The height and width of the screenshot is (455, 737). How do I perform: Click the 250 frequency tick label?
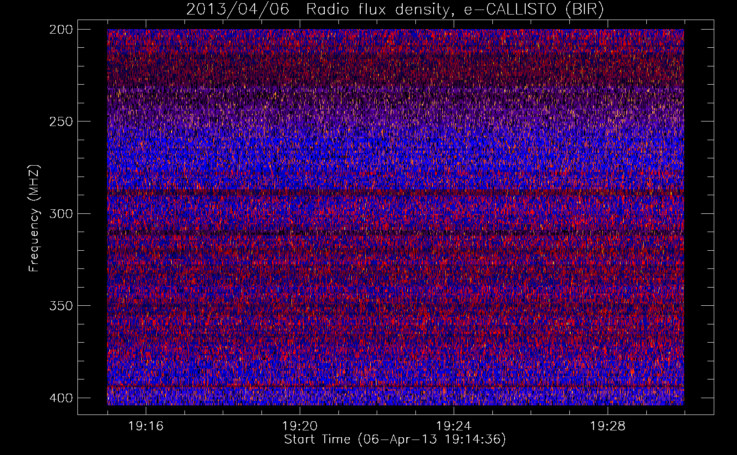pos(61,121)
